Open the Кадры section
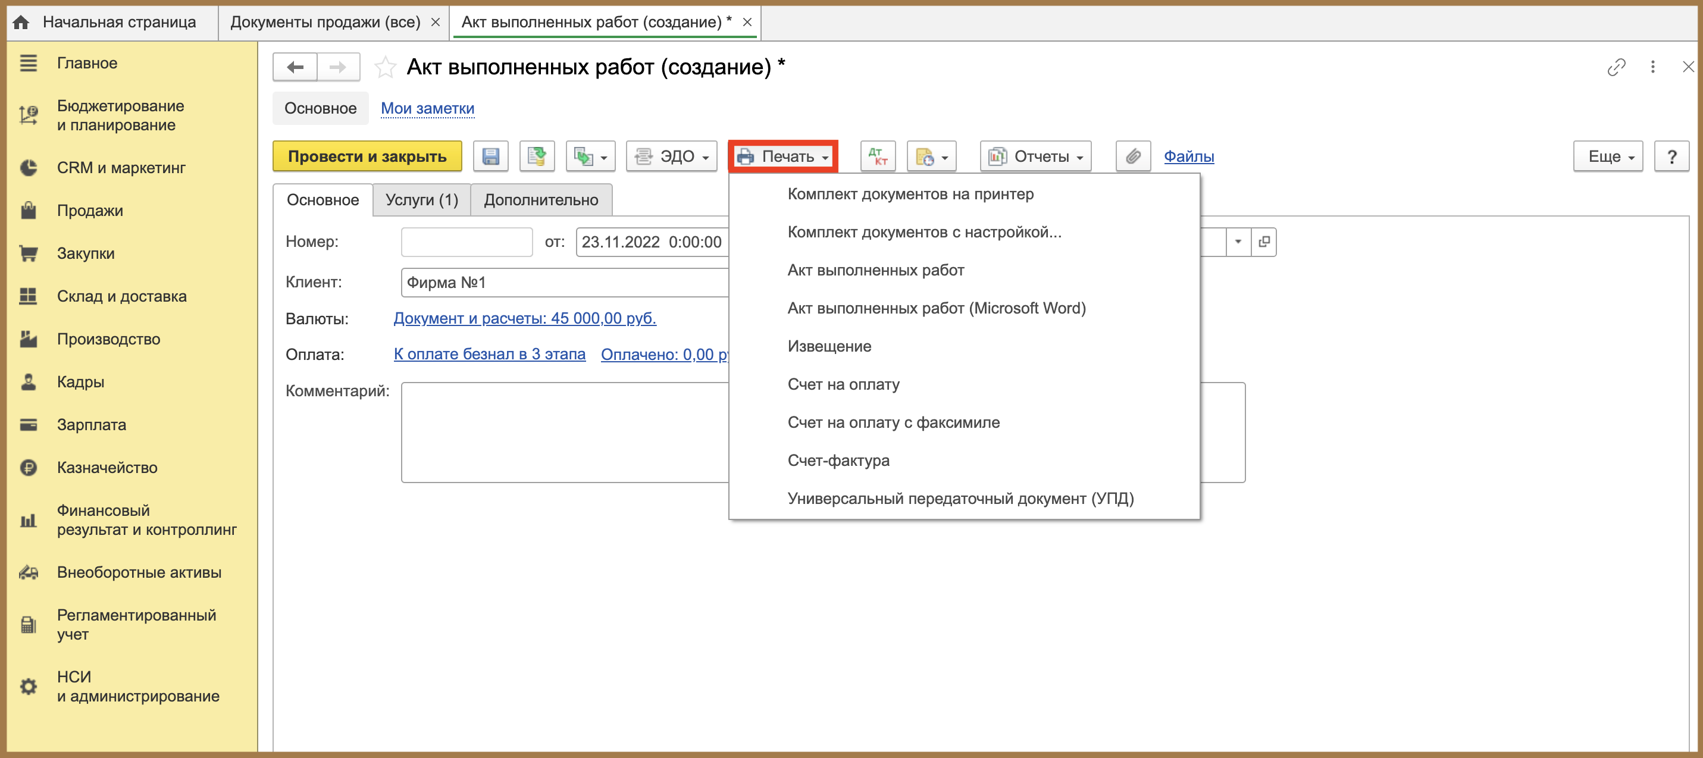Image resolution: width=1703 pixels, height=758 pixels. click(81, 383)
